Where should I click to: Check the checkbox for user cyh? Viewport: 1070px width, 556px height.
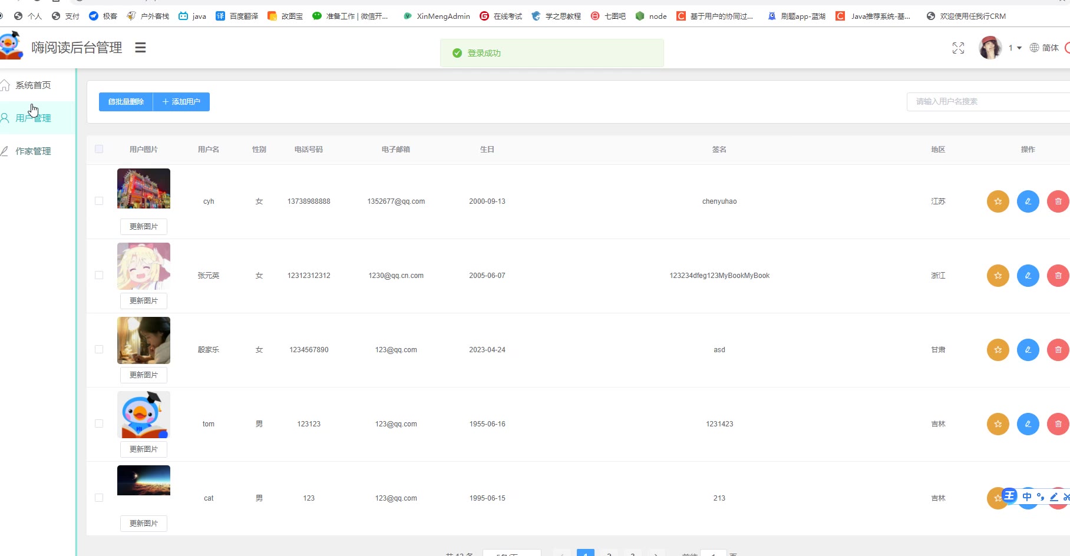(x=99, y=201)
